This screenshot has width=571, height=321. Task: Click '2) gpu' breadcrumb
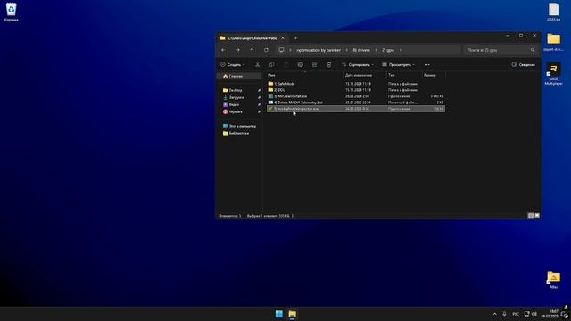coord(388,50)
